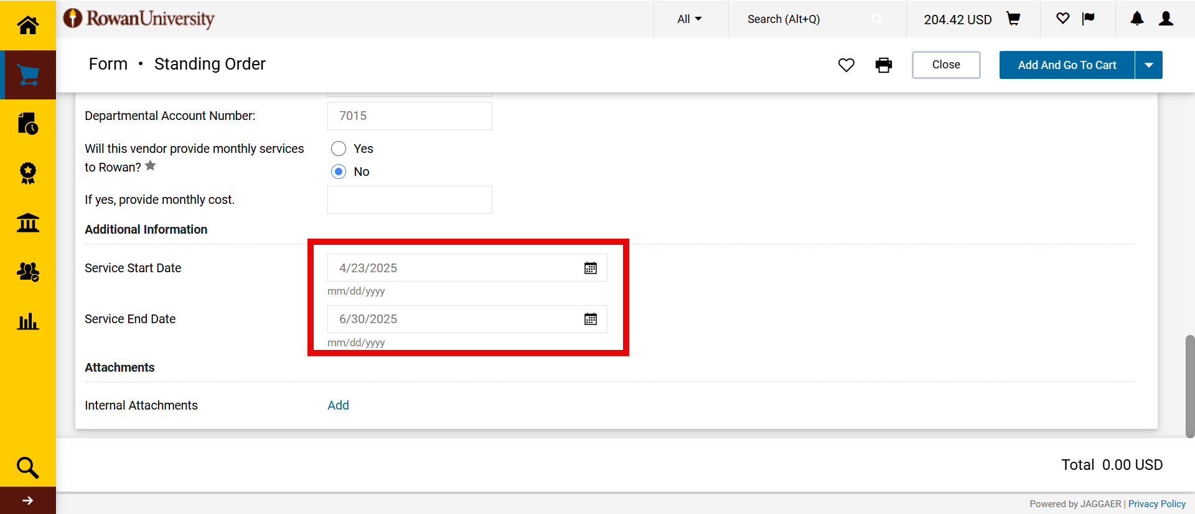The image size is (1195, 514).
Task: Open the orders document clock icon
Action: tap(27, 124)
